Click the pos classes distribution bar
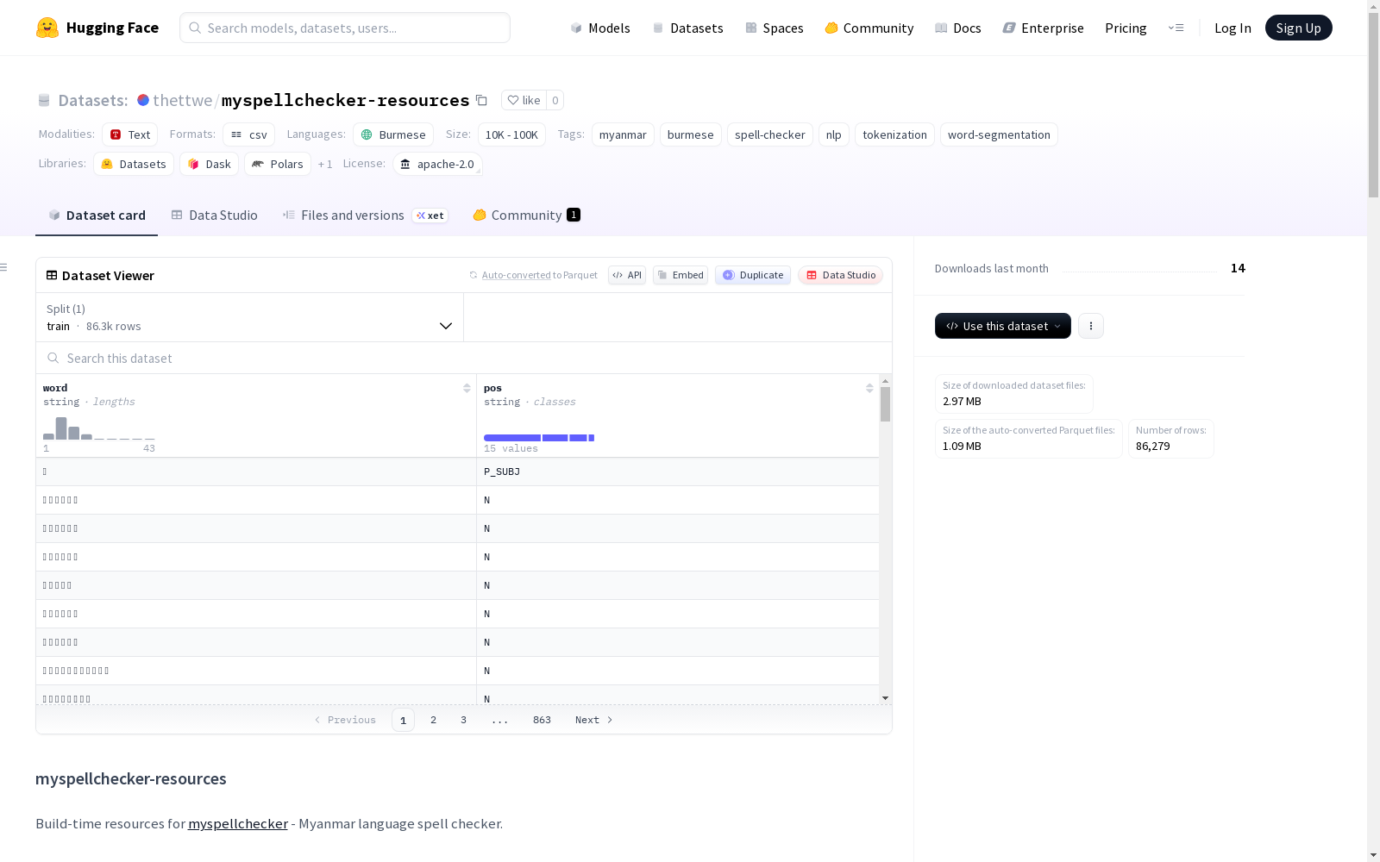 (x=539, y=438)
